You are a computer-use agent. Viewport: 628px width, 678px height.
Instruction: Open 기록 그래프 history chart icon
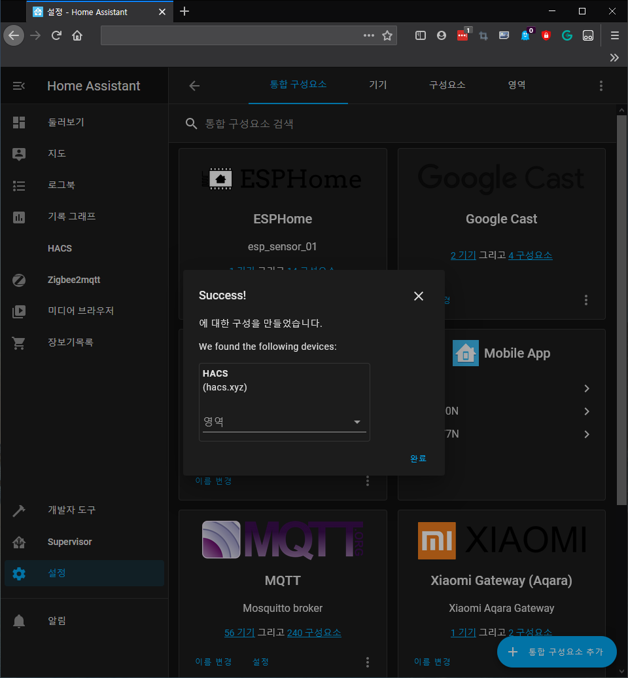coord(19,217)
